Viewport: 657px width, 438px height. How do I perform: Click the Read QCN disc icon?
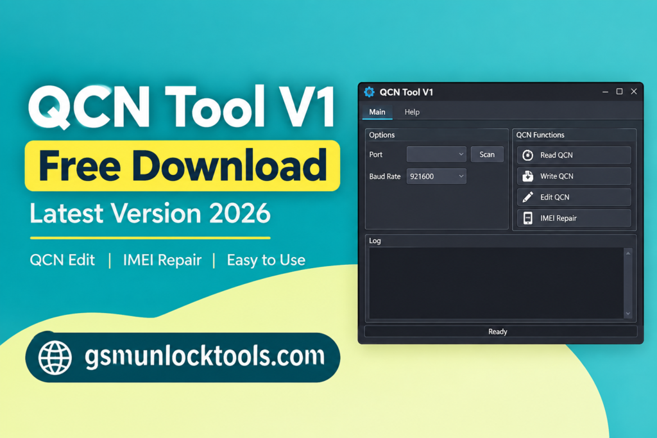(527, 155)
